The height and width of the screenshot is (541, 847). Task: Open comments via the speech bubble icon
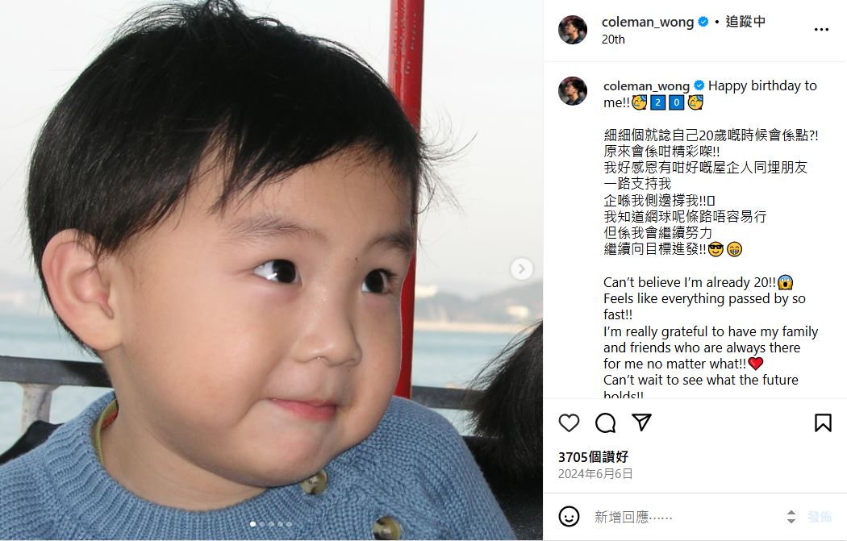pos(606,422)
